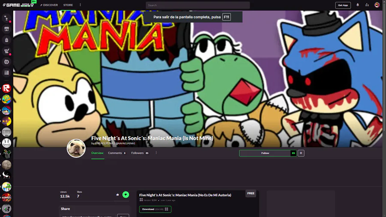Go to the Discover page
Screen dimensions: 386x217
coord(49,5)
